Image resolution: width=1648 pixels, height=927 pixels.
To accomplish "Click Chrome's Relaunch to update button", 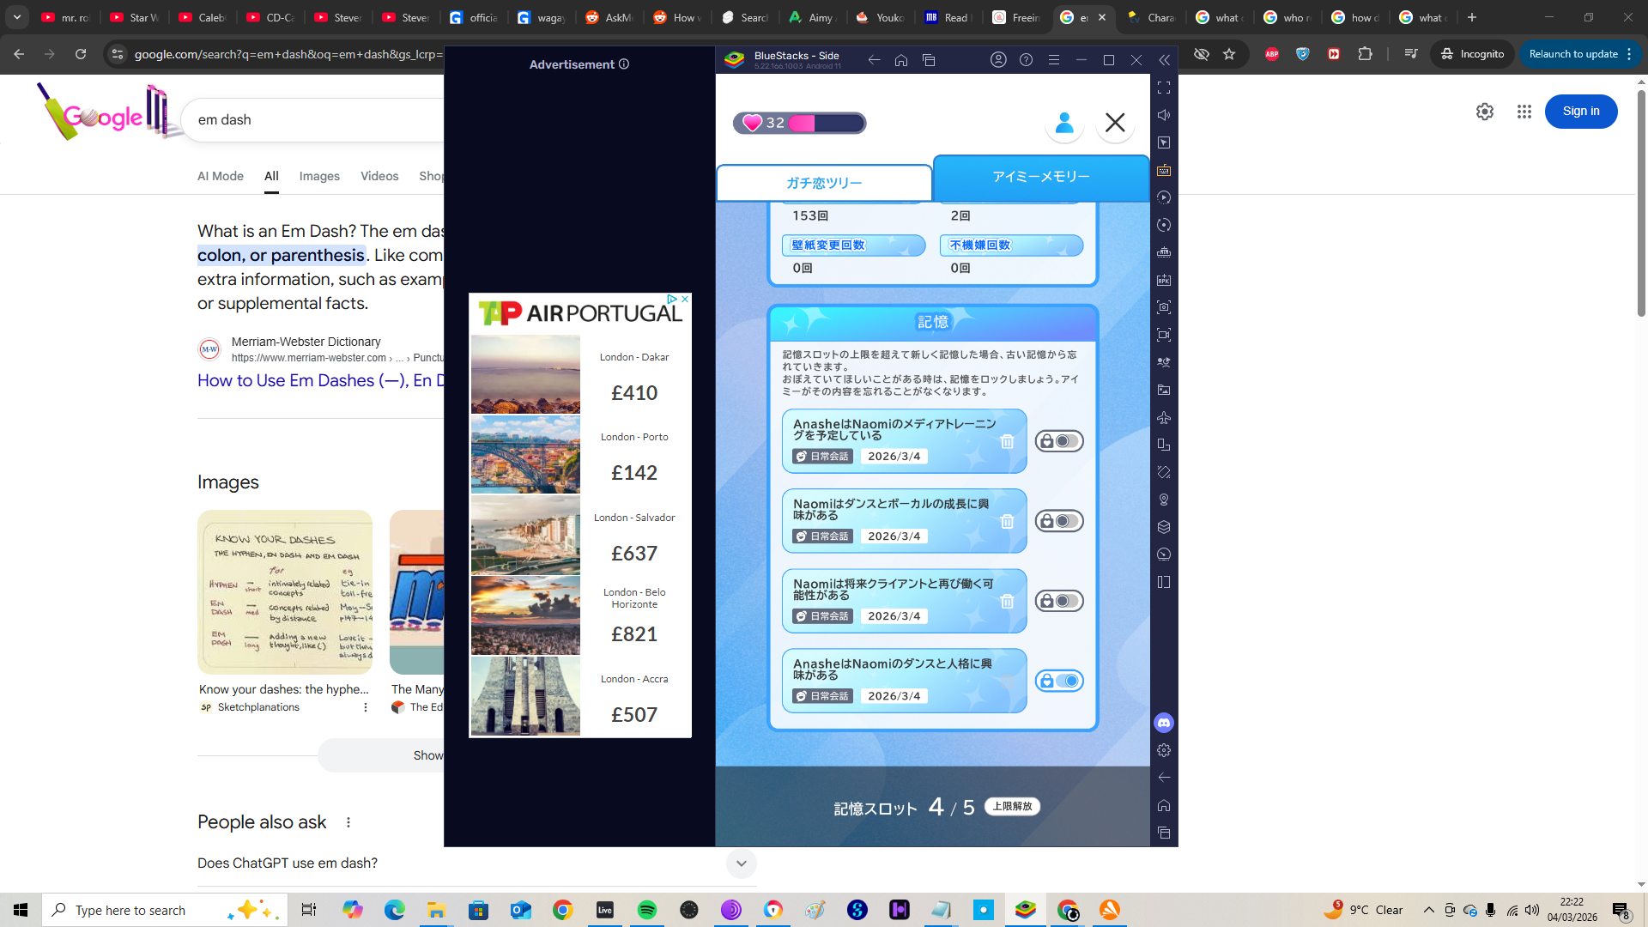I will point(1580,54).
